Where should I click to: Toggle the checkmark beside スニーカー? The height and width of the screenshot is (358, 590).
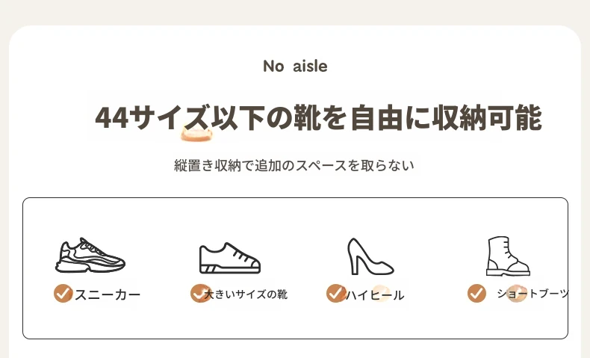pos(63,293)
